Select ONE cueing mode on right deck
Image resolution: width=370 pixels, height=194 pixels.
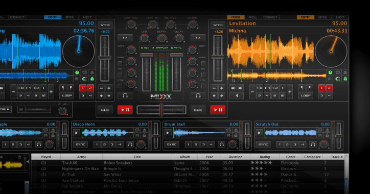point(322,17)
